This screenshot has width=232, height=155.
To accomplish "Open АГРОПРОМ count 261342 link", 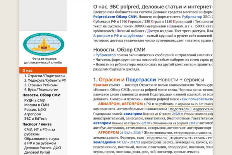I will pos(125,133).
